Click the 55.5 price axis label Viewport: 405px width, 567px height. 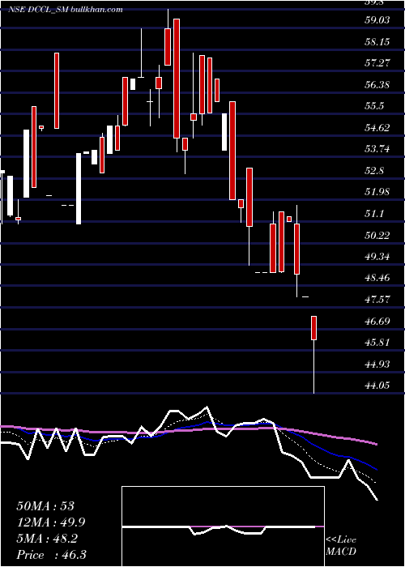pyautogui.click(x=374, y=106)
